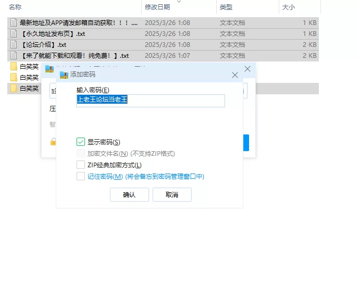Image resolution: width=359 pixels, height=296 pixels.
Task: Click the document icon of 最新地址及APP file
Action: point(14,22)
